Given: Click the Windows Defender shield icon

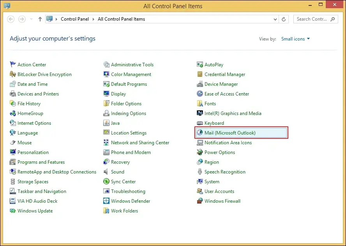Looking at the screenshot, I should point(106,201).
